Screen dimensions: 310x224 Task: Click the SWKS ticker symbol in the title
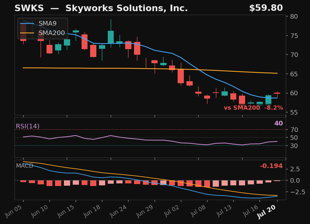coord(29,8)
